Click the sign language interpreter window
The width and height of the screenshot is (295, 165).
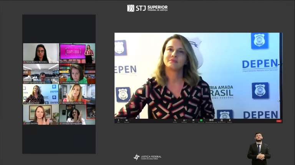click(x=259, y=149)
